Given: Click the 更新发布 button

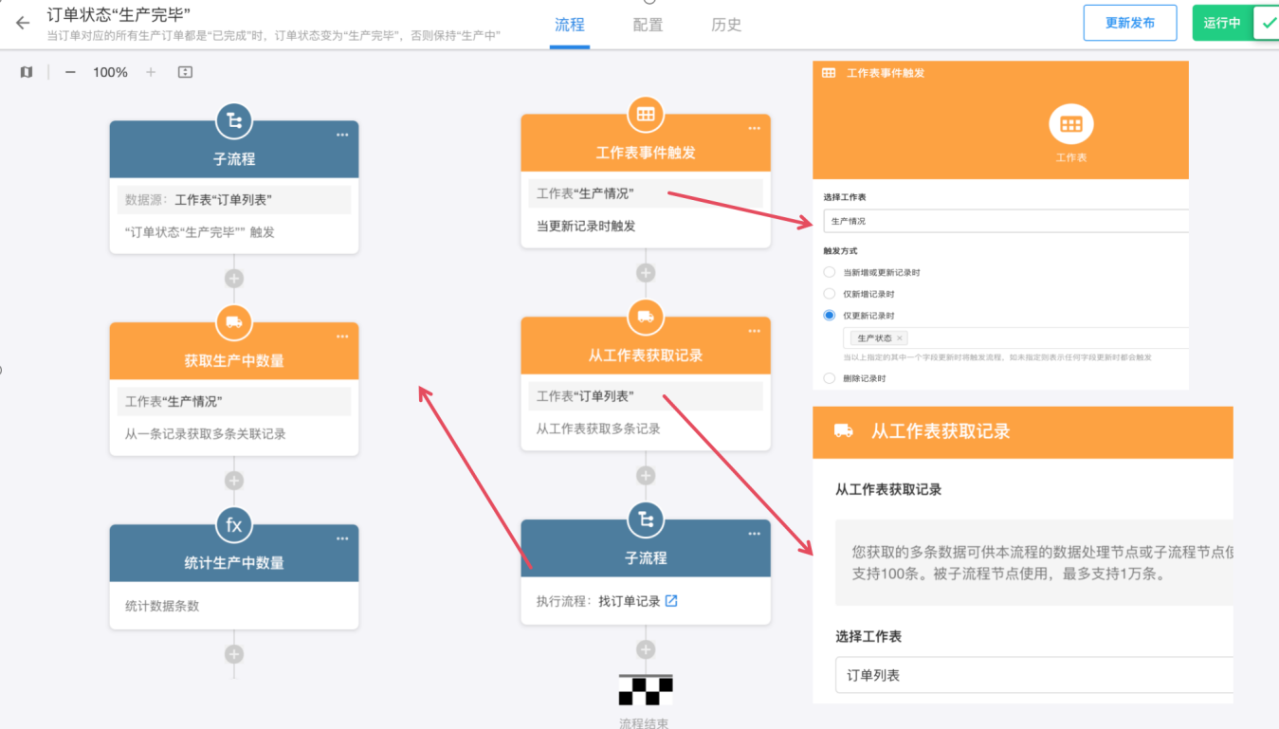Looking at the screenshot, I should click(x=1129, y=23).
